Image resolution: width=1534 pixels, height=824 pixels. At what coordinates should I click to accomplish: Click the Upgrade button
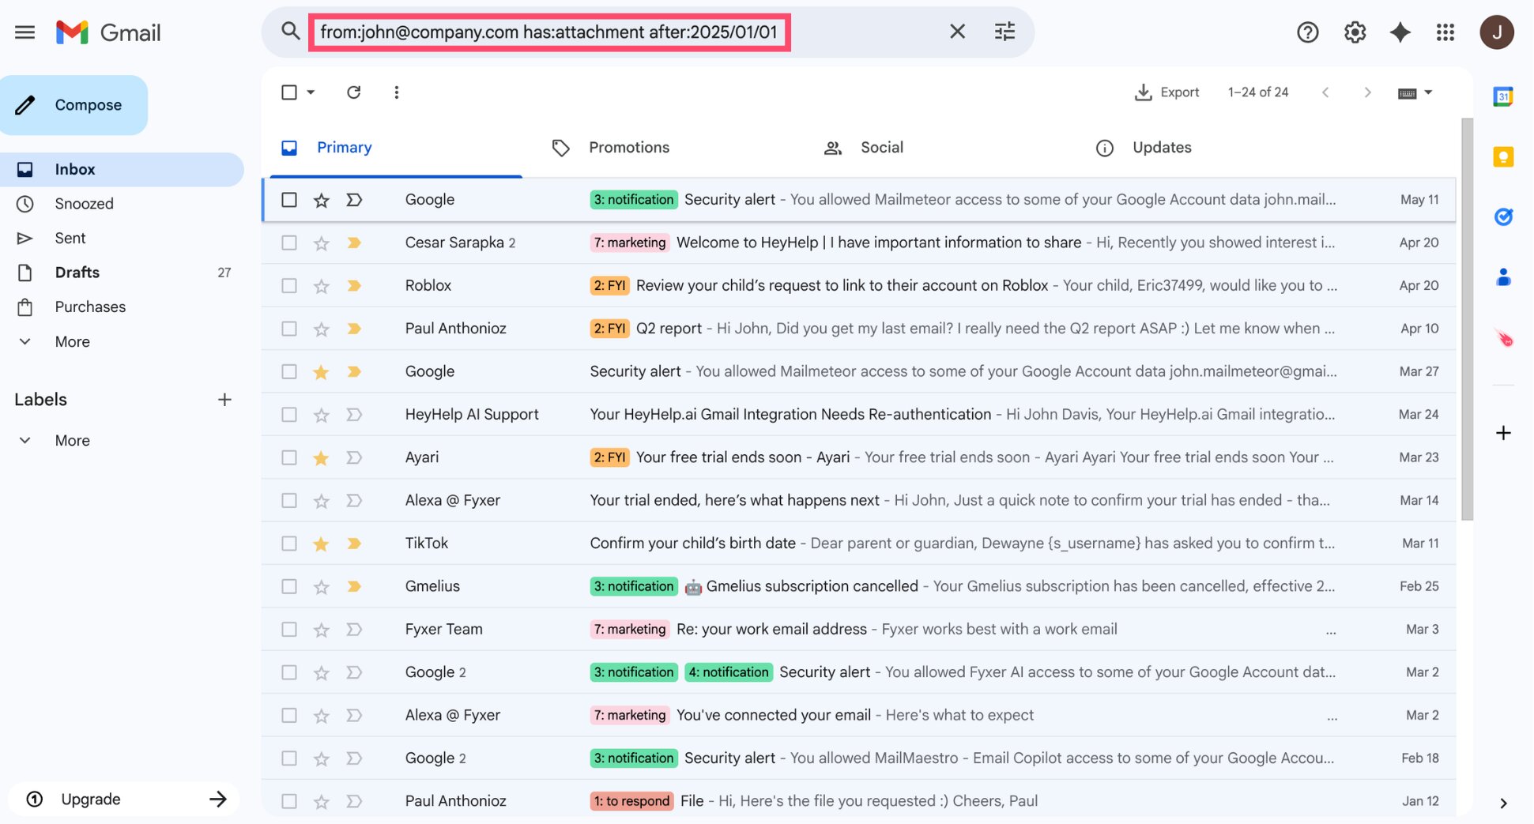pos(123,799)
